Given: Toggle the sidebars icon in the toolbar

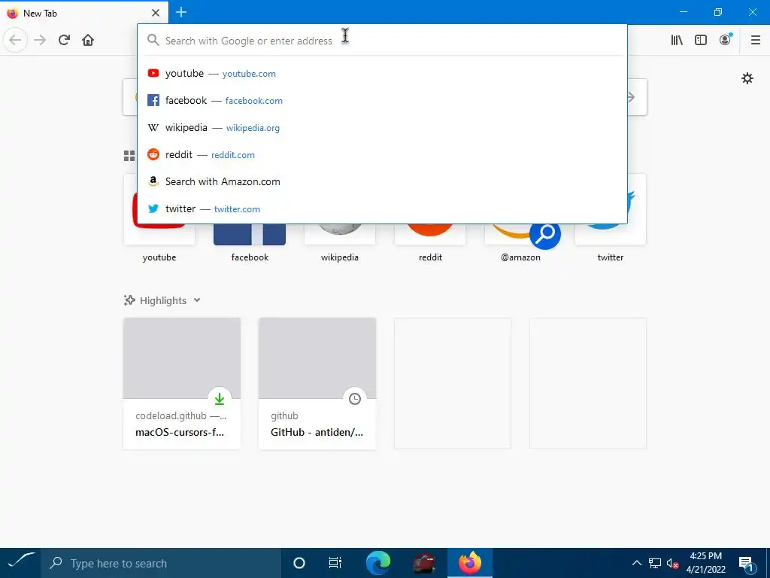Looking at the screenshot, I should 701,40.
